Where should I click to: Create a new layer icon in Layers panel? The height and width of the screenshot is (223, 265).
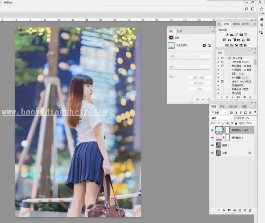[245, 210]
